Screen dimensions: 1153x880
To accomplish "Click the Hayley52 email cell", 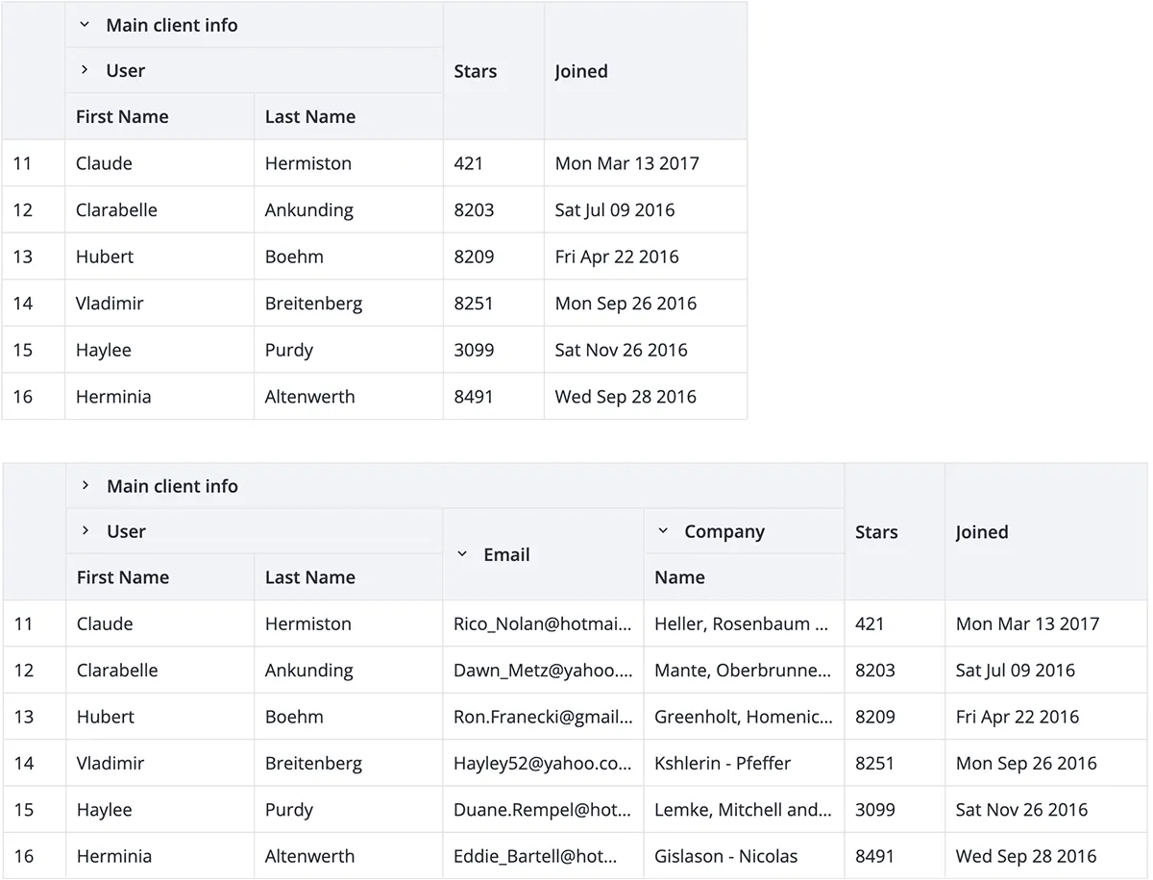I will [543, 764].
